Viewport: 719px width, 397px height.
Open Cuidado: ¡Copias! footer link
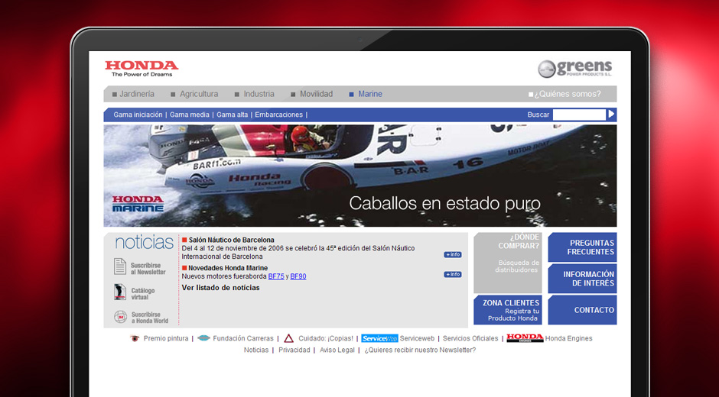coord(326,338)
